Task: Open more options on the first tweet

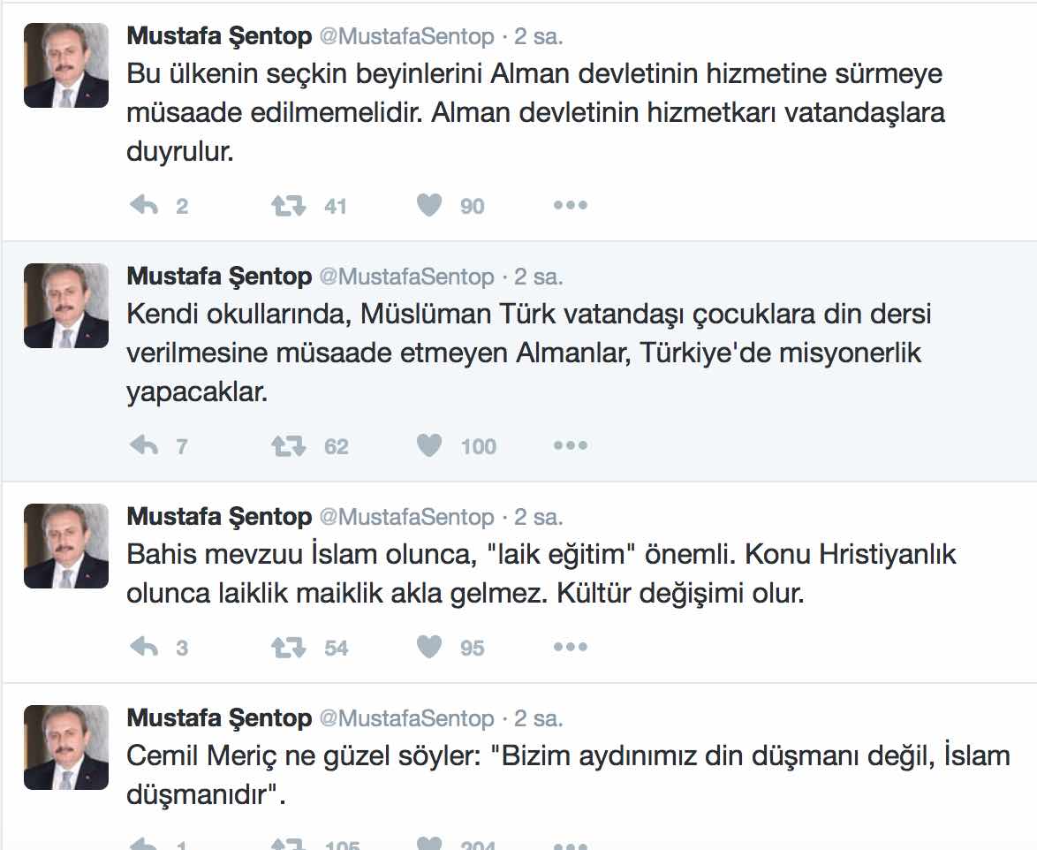Action: 570,206
